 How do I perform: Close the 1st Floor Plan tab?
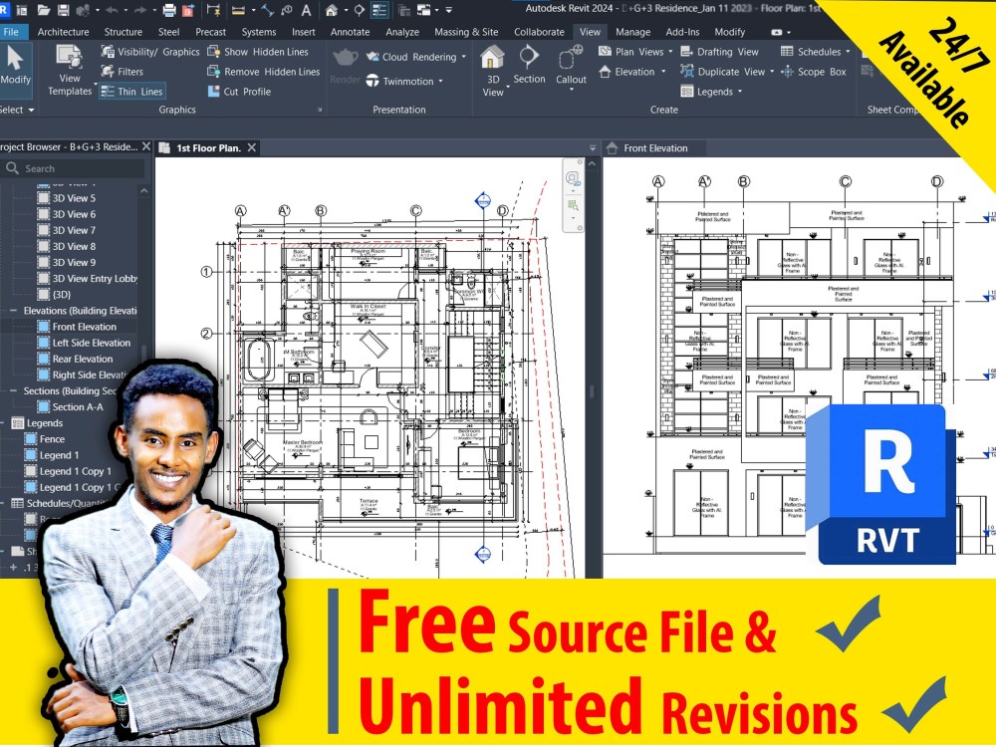click(x=252, y=148)
